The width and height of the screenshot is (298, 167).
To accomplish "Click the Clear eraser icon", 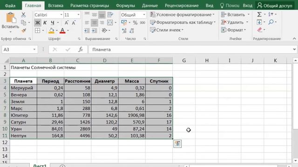I will (x=260, y=30).
